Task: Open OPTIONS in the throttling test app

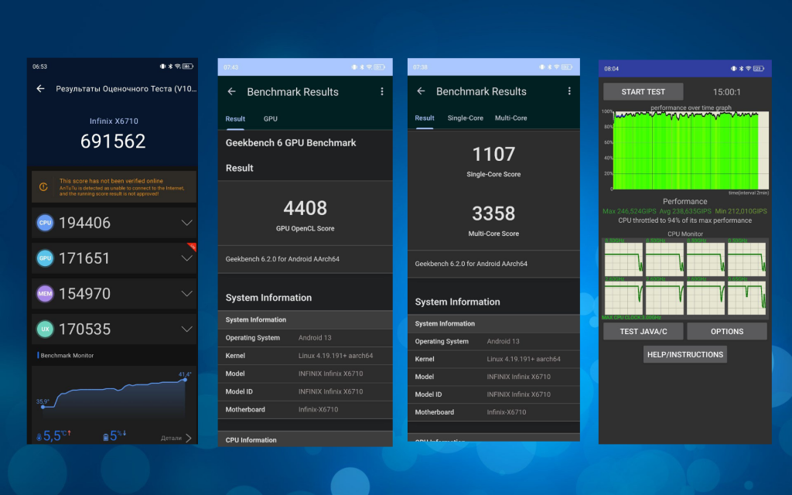Action: pyautogui.click(x=726, y=331)
